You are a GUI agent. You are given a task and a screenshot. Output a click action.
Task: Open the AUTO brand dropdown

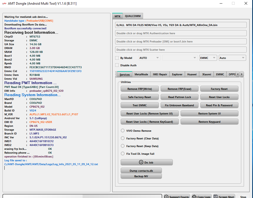(x=149, y=58)
